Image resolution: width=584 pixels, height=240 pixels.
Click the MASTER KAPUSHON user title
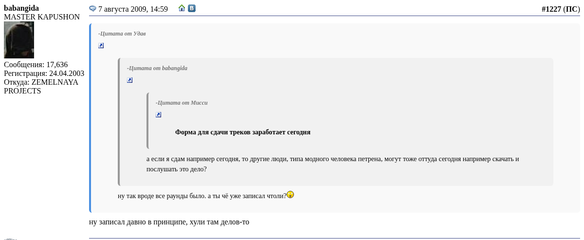42,17
